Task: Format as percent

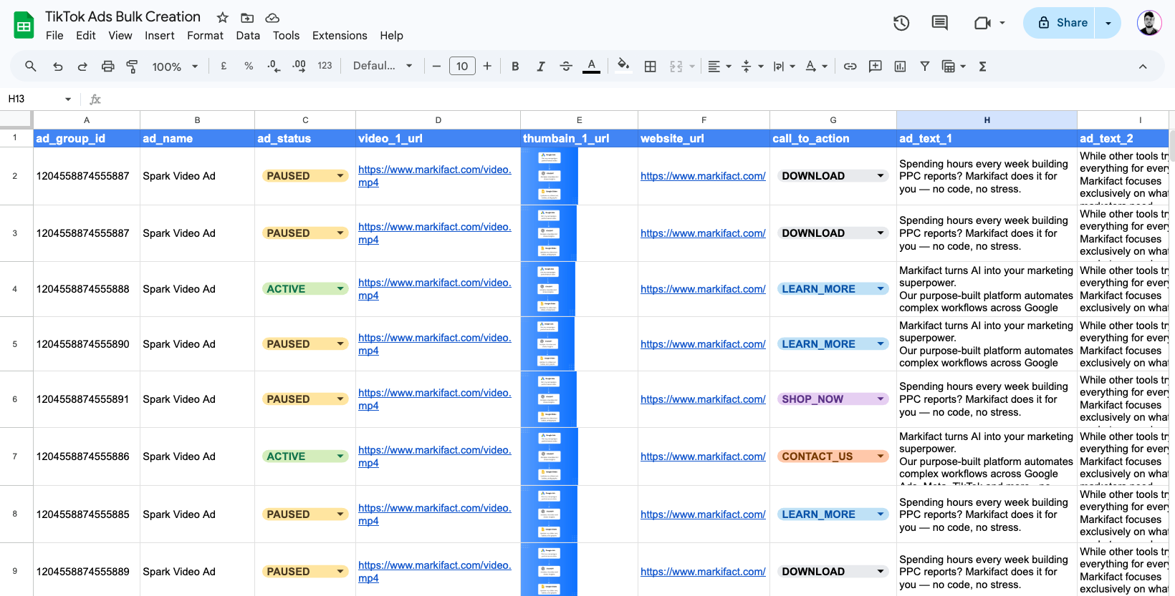Action: tap(249, 66)
